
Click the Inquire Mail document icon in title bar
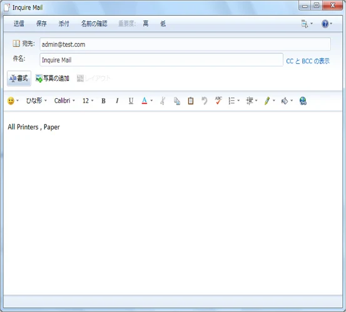(7, 8)
